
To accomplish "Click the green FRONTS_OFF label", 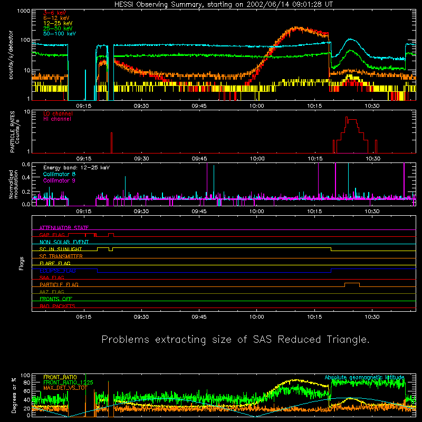I will [56, 299].
